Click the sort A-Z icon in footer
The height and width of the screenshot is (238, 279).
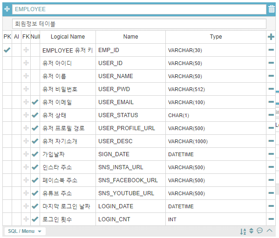[243, 231]
